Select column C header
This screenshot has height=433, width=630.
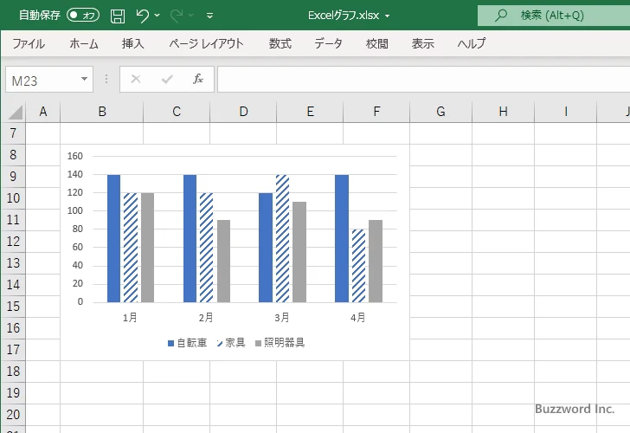177,112
